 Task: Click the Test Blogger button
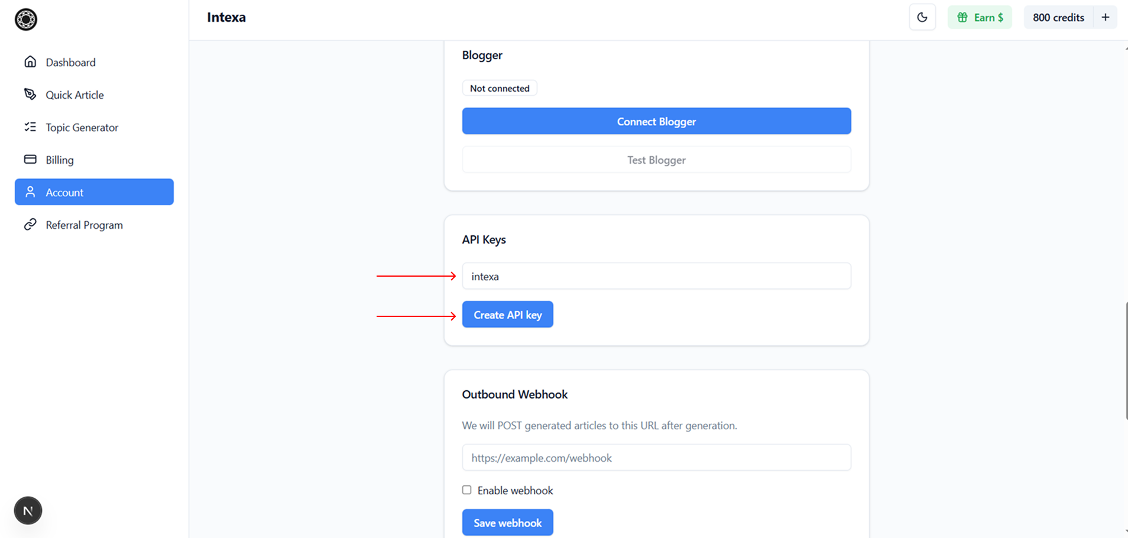coord(656,160)
